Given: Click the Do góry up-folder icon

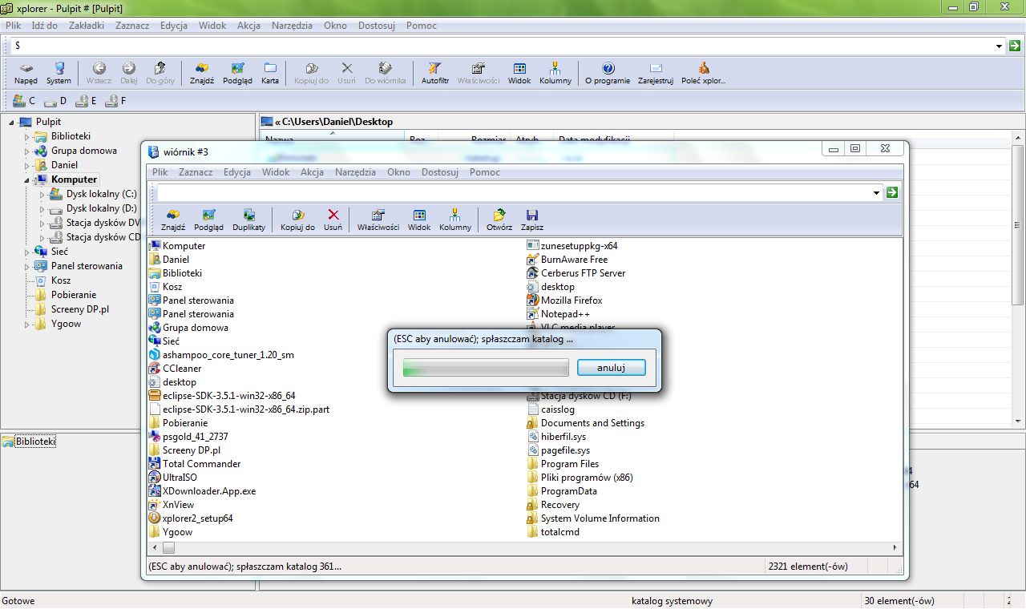Looking at the screenshot, I should [x=160, y=74].
